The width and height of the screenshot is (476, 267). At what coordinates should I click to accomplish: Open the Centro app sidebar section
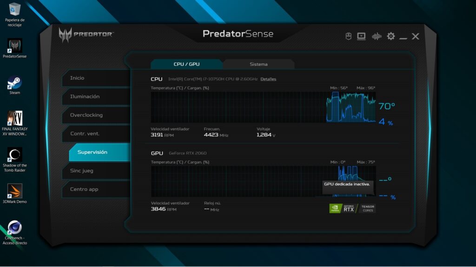coord(96,189)
